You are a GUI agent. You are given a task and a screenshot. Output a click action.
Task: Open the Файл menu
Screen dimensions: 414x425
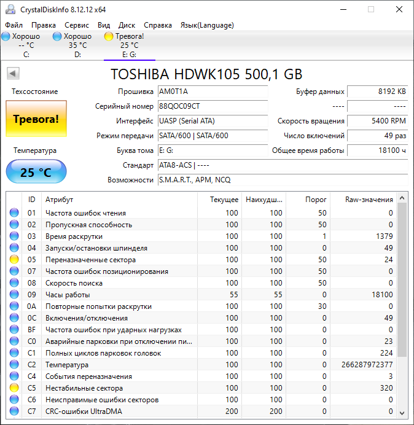click(14, 25)
